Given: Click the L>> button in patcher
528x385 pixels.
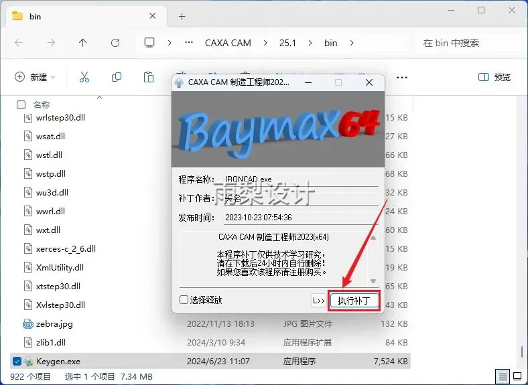Looking at the screenshot, I should [318, 301].
